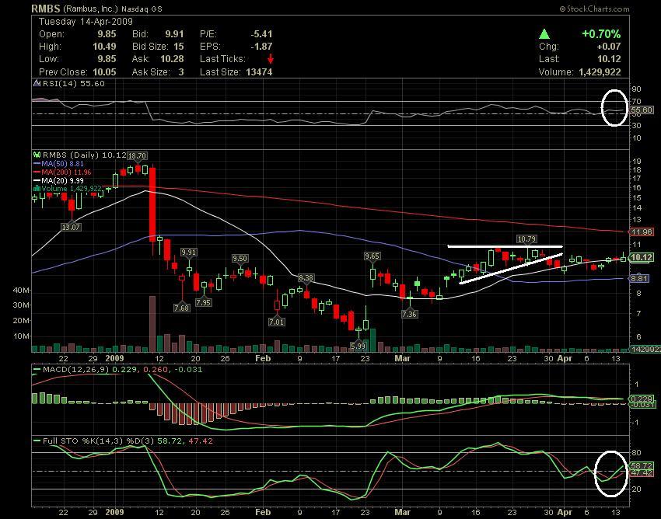This screenshot has height=519, width=661.
Task: Click the red down arrow beside Last Ticks
Action: tap(271, 58)
